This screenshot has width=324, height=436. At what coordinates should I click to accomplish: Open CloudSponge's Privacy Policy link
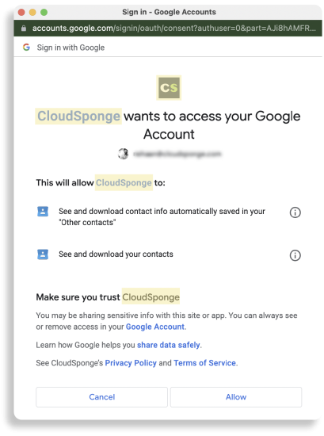click(x=131, y=363)
